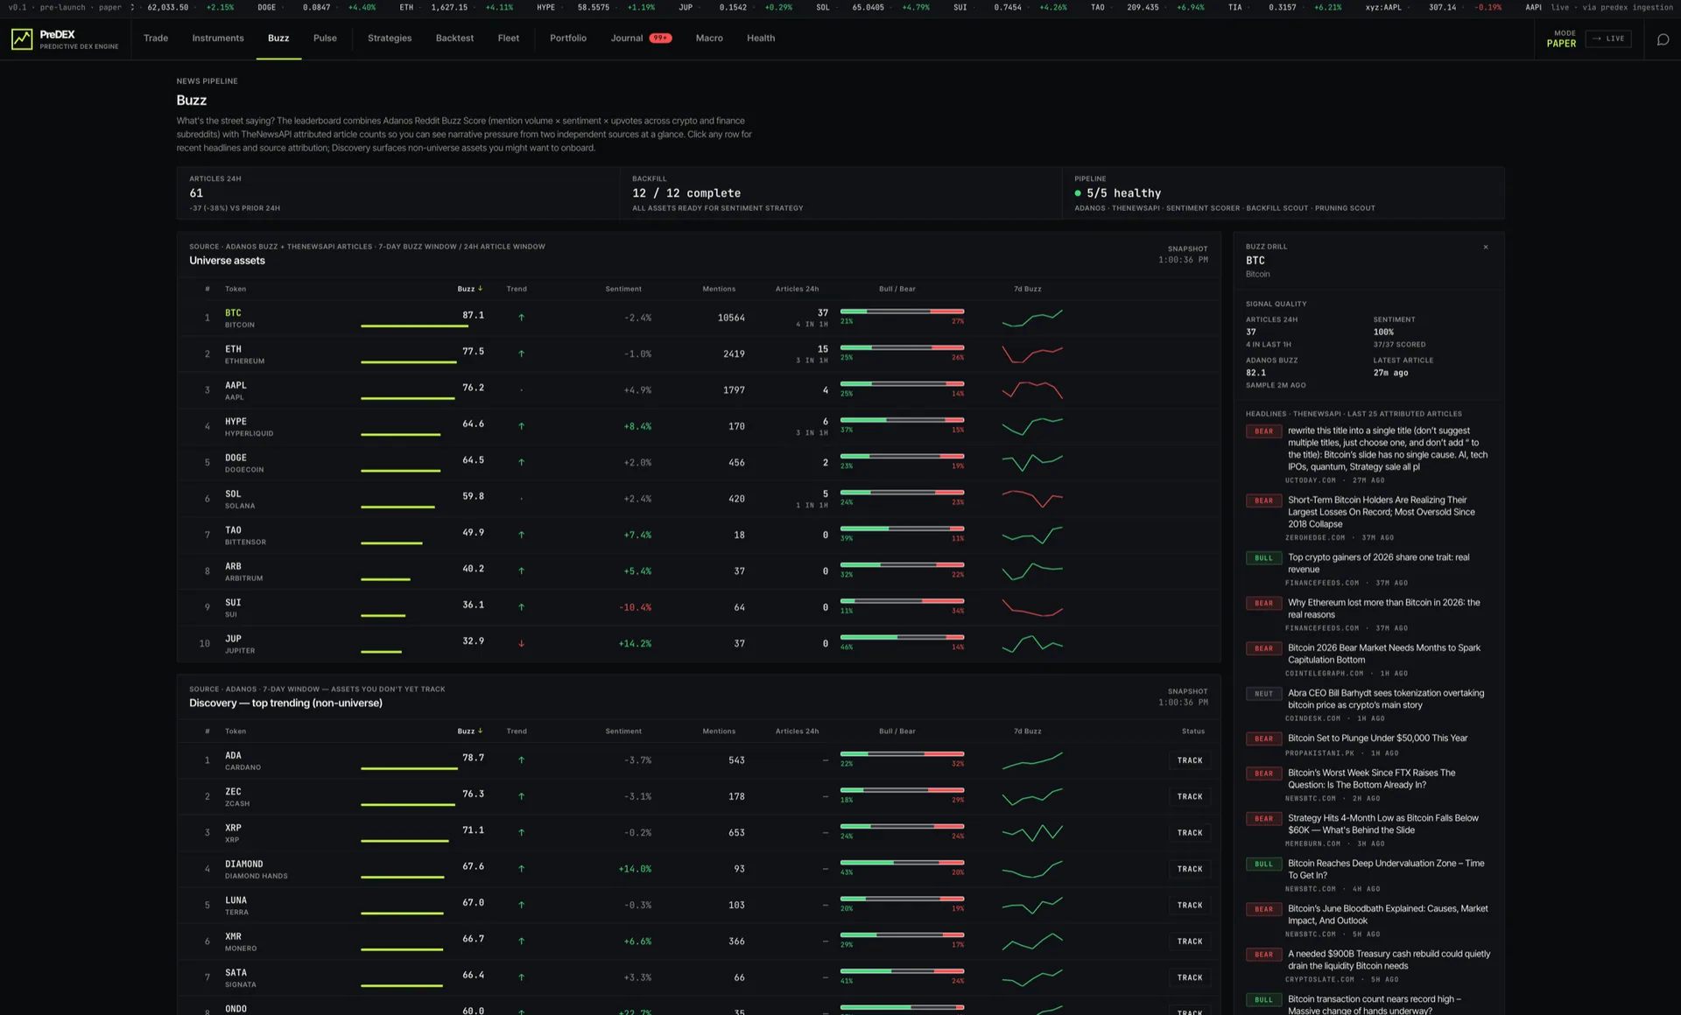This screenshot has height=1015, width=1681.
Task: Click the green pipeline healthy status dot
Action: click(1078, 193)
